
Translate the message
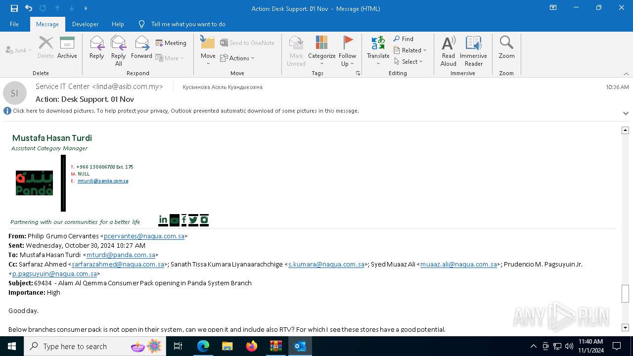(378, 50)
